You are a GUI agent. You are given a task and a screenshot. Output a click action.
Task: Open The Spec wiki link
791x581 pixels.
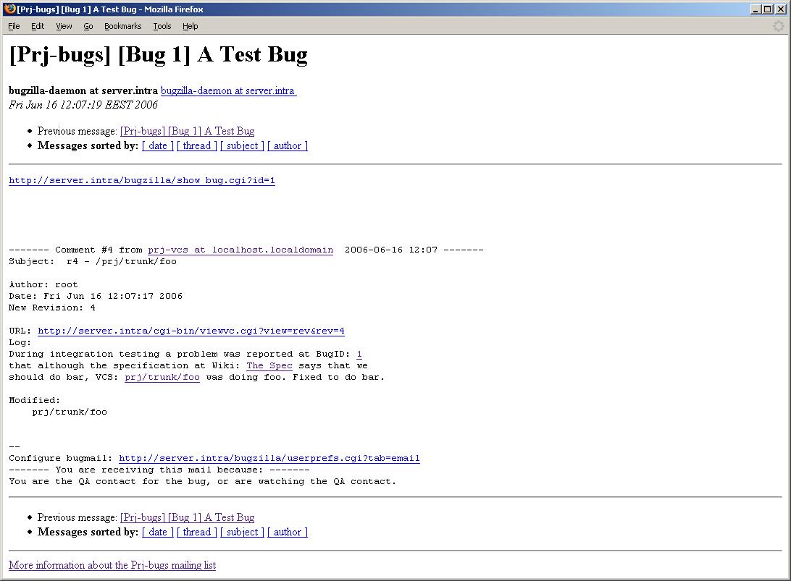tap(269, 366)
